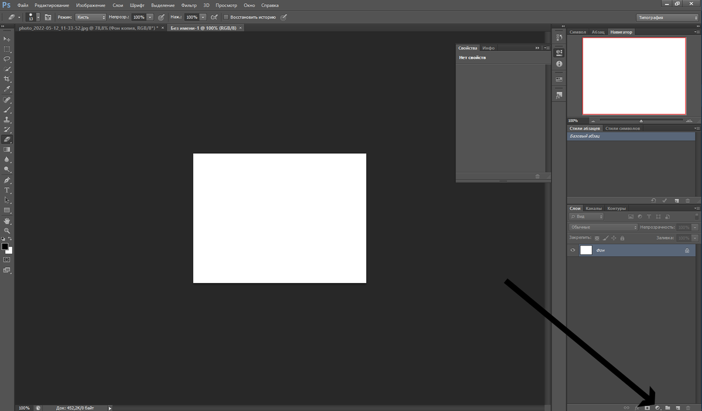Open the Символ tab

(577, 32)
